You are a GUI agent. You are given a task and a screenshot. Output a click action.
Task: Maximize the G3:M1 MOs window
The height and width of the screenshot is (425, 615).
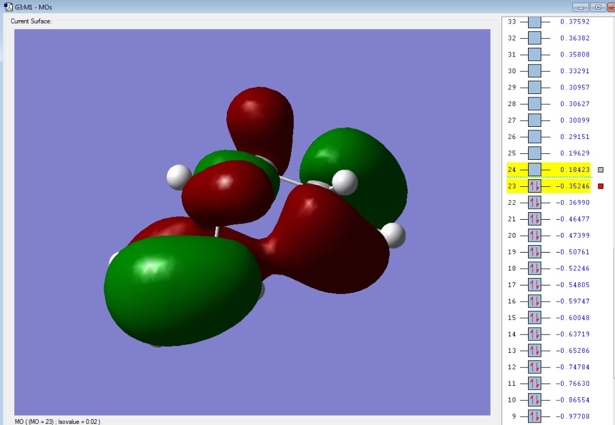(x=598, y=7)
